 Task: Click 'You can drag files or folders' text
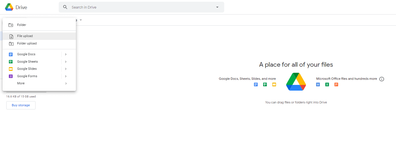coord(296,102)
